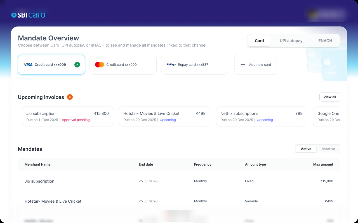358x223 pixels.
Task: Select the Visa Credit card xxx009
Action: click(x=51, y=65)
